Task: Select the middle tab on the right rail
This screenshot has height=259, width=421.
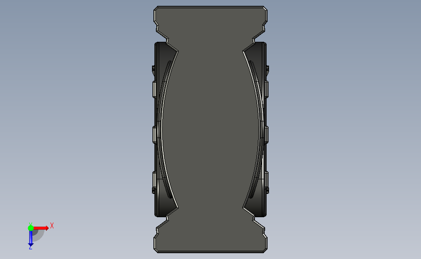Action: [x=267, y=135]
